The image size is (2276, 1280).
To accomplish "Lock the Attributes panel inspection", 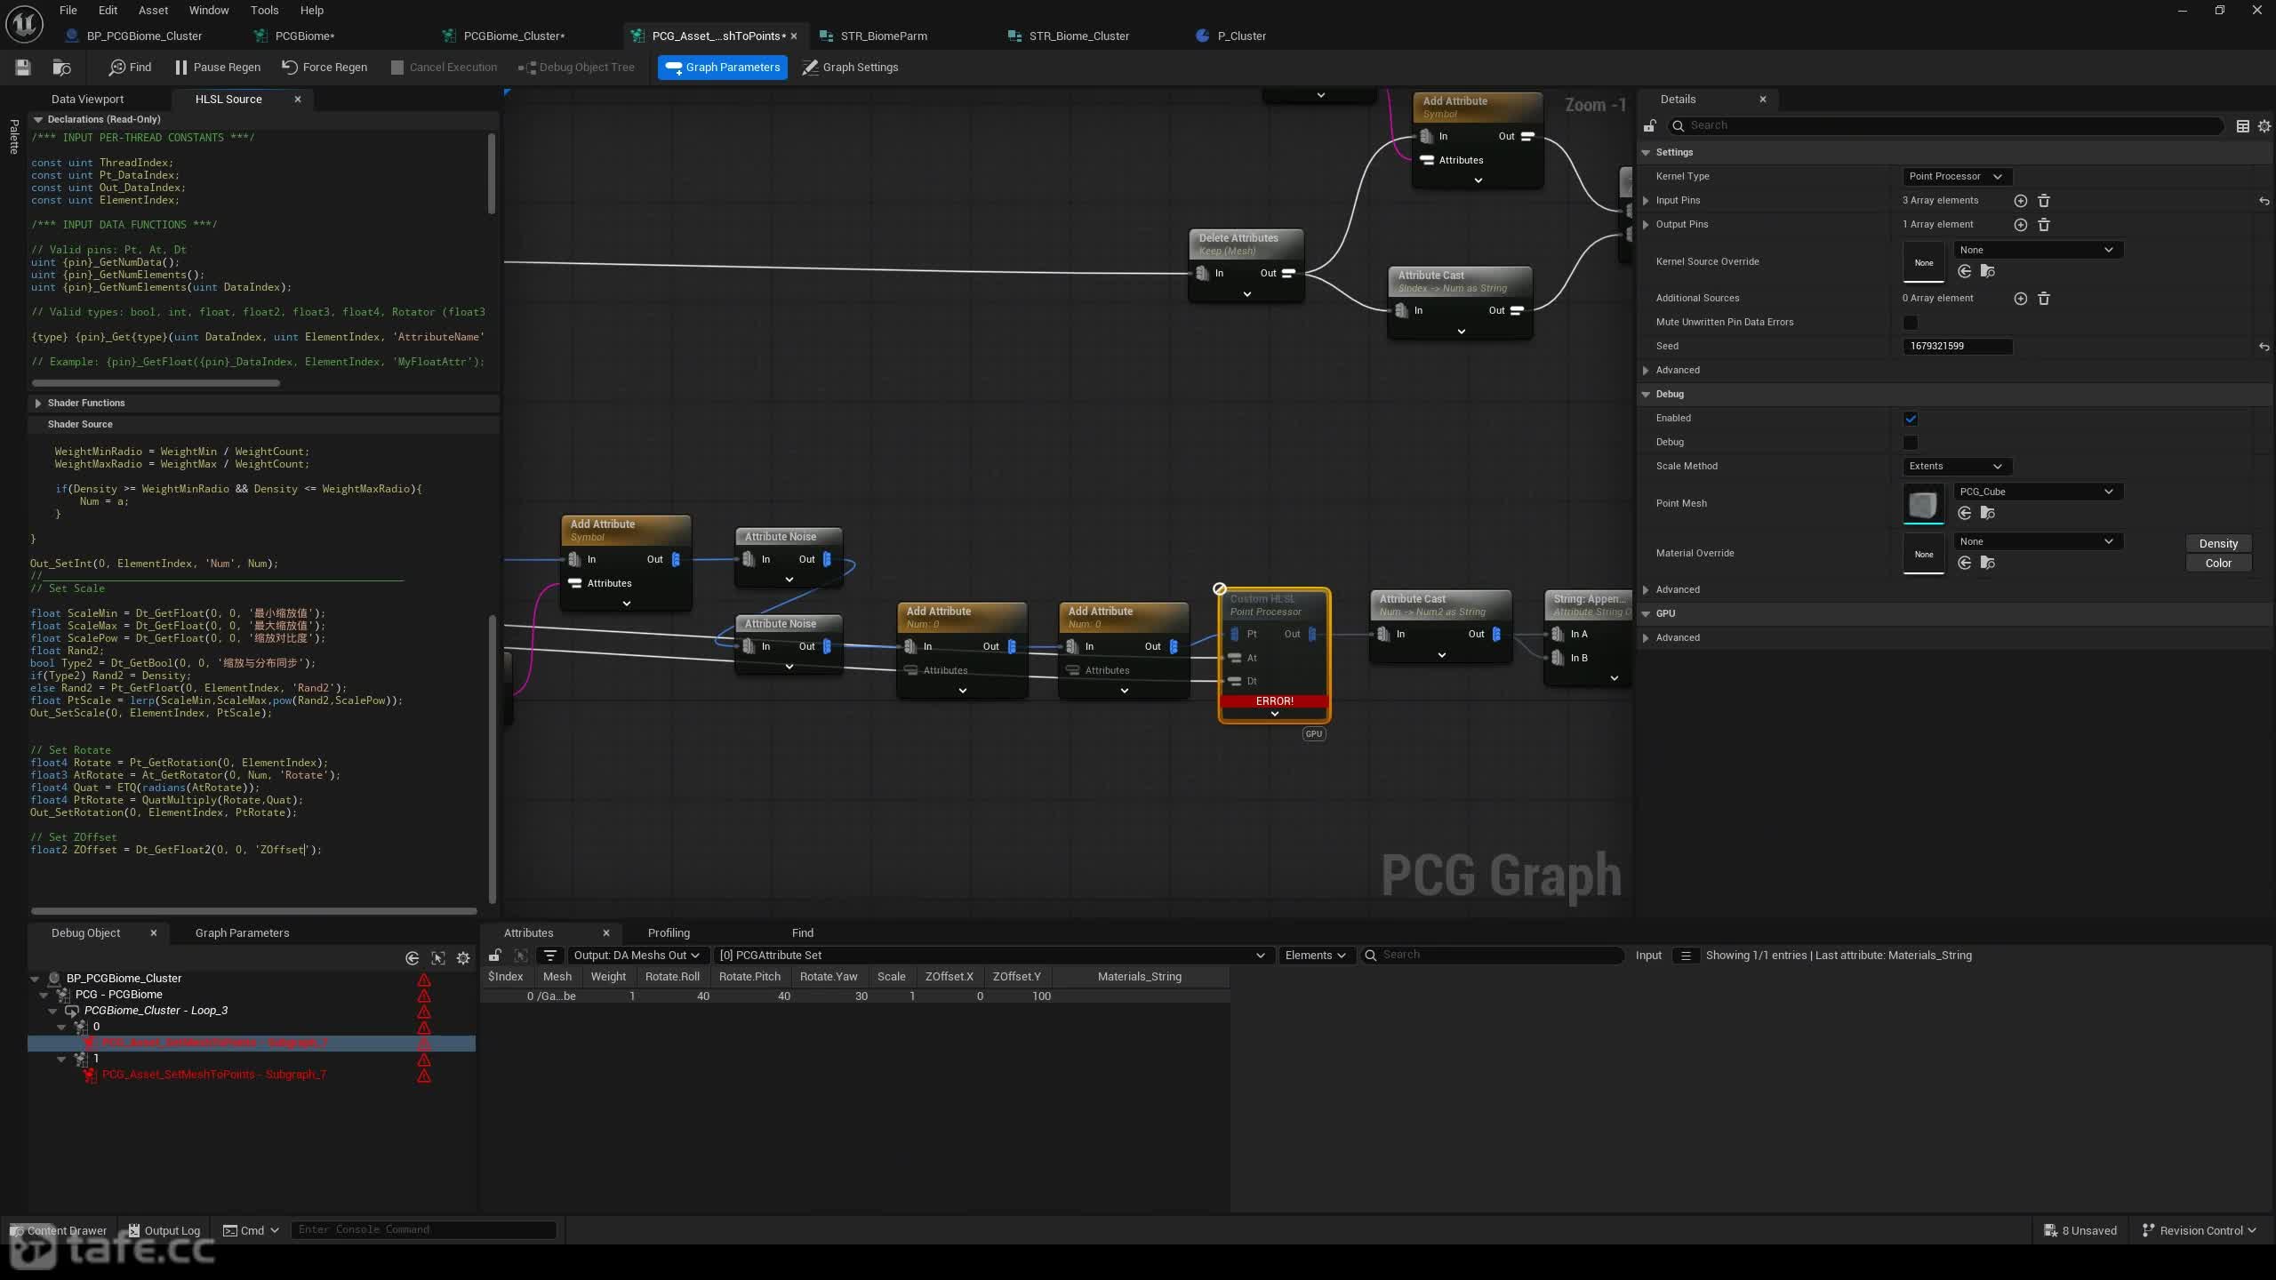I will click(495, 956).
